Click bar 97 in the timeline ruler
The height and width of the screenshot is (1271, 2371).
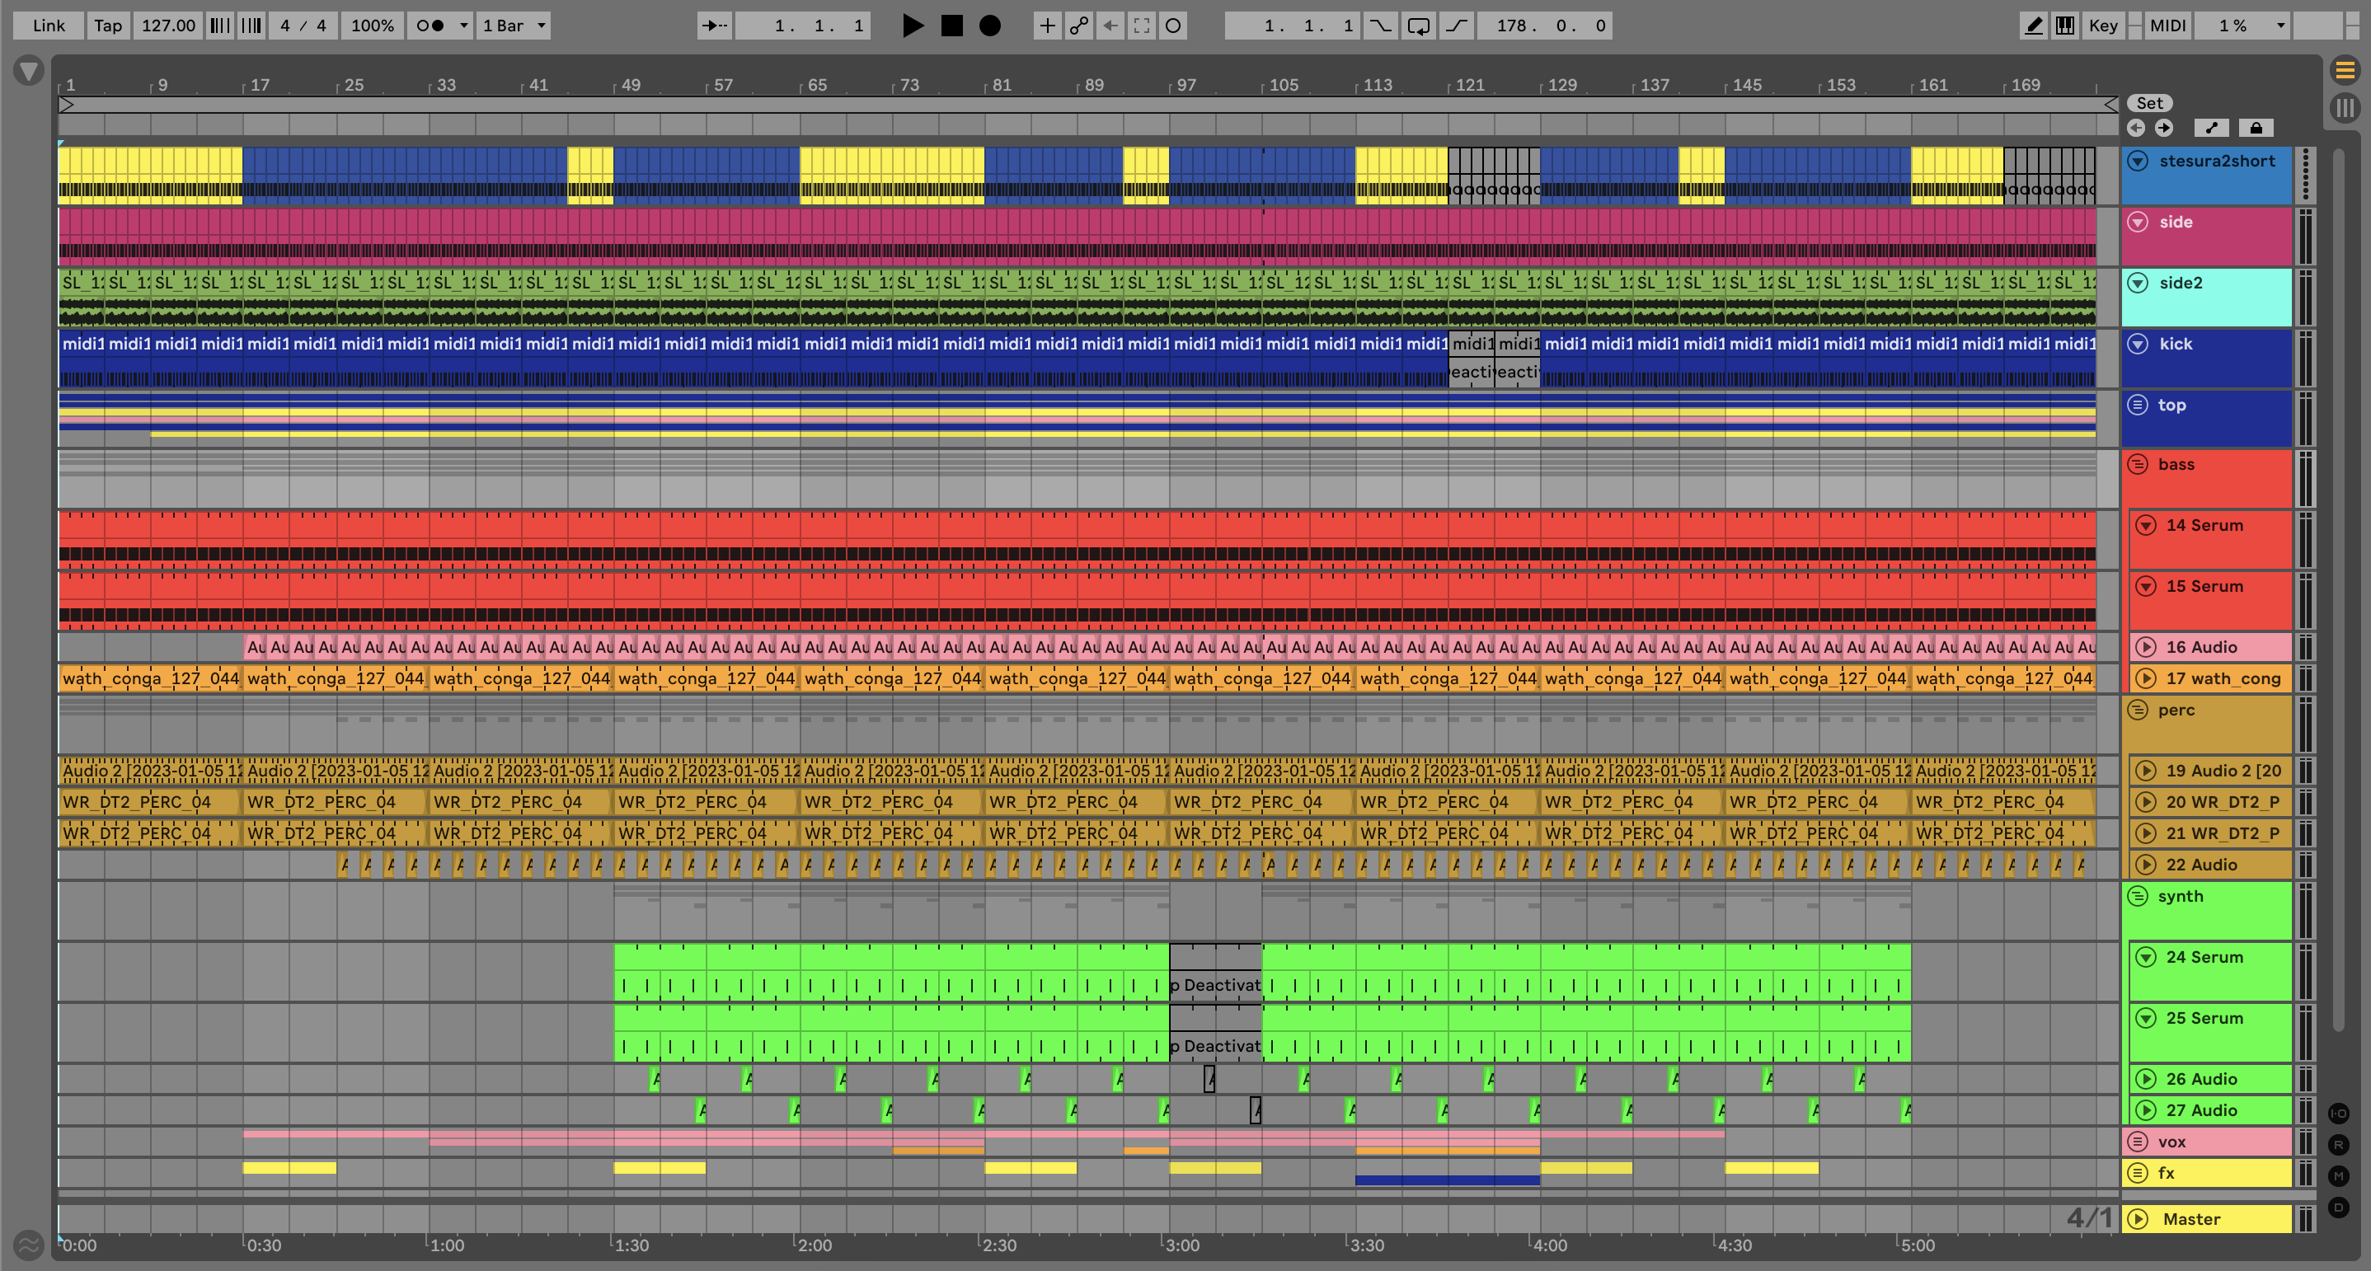[x=1185, y=86]
